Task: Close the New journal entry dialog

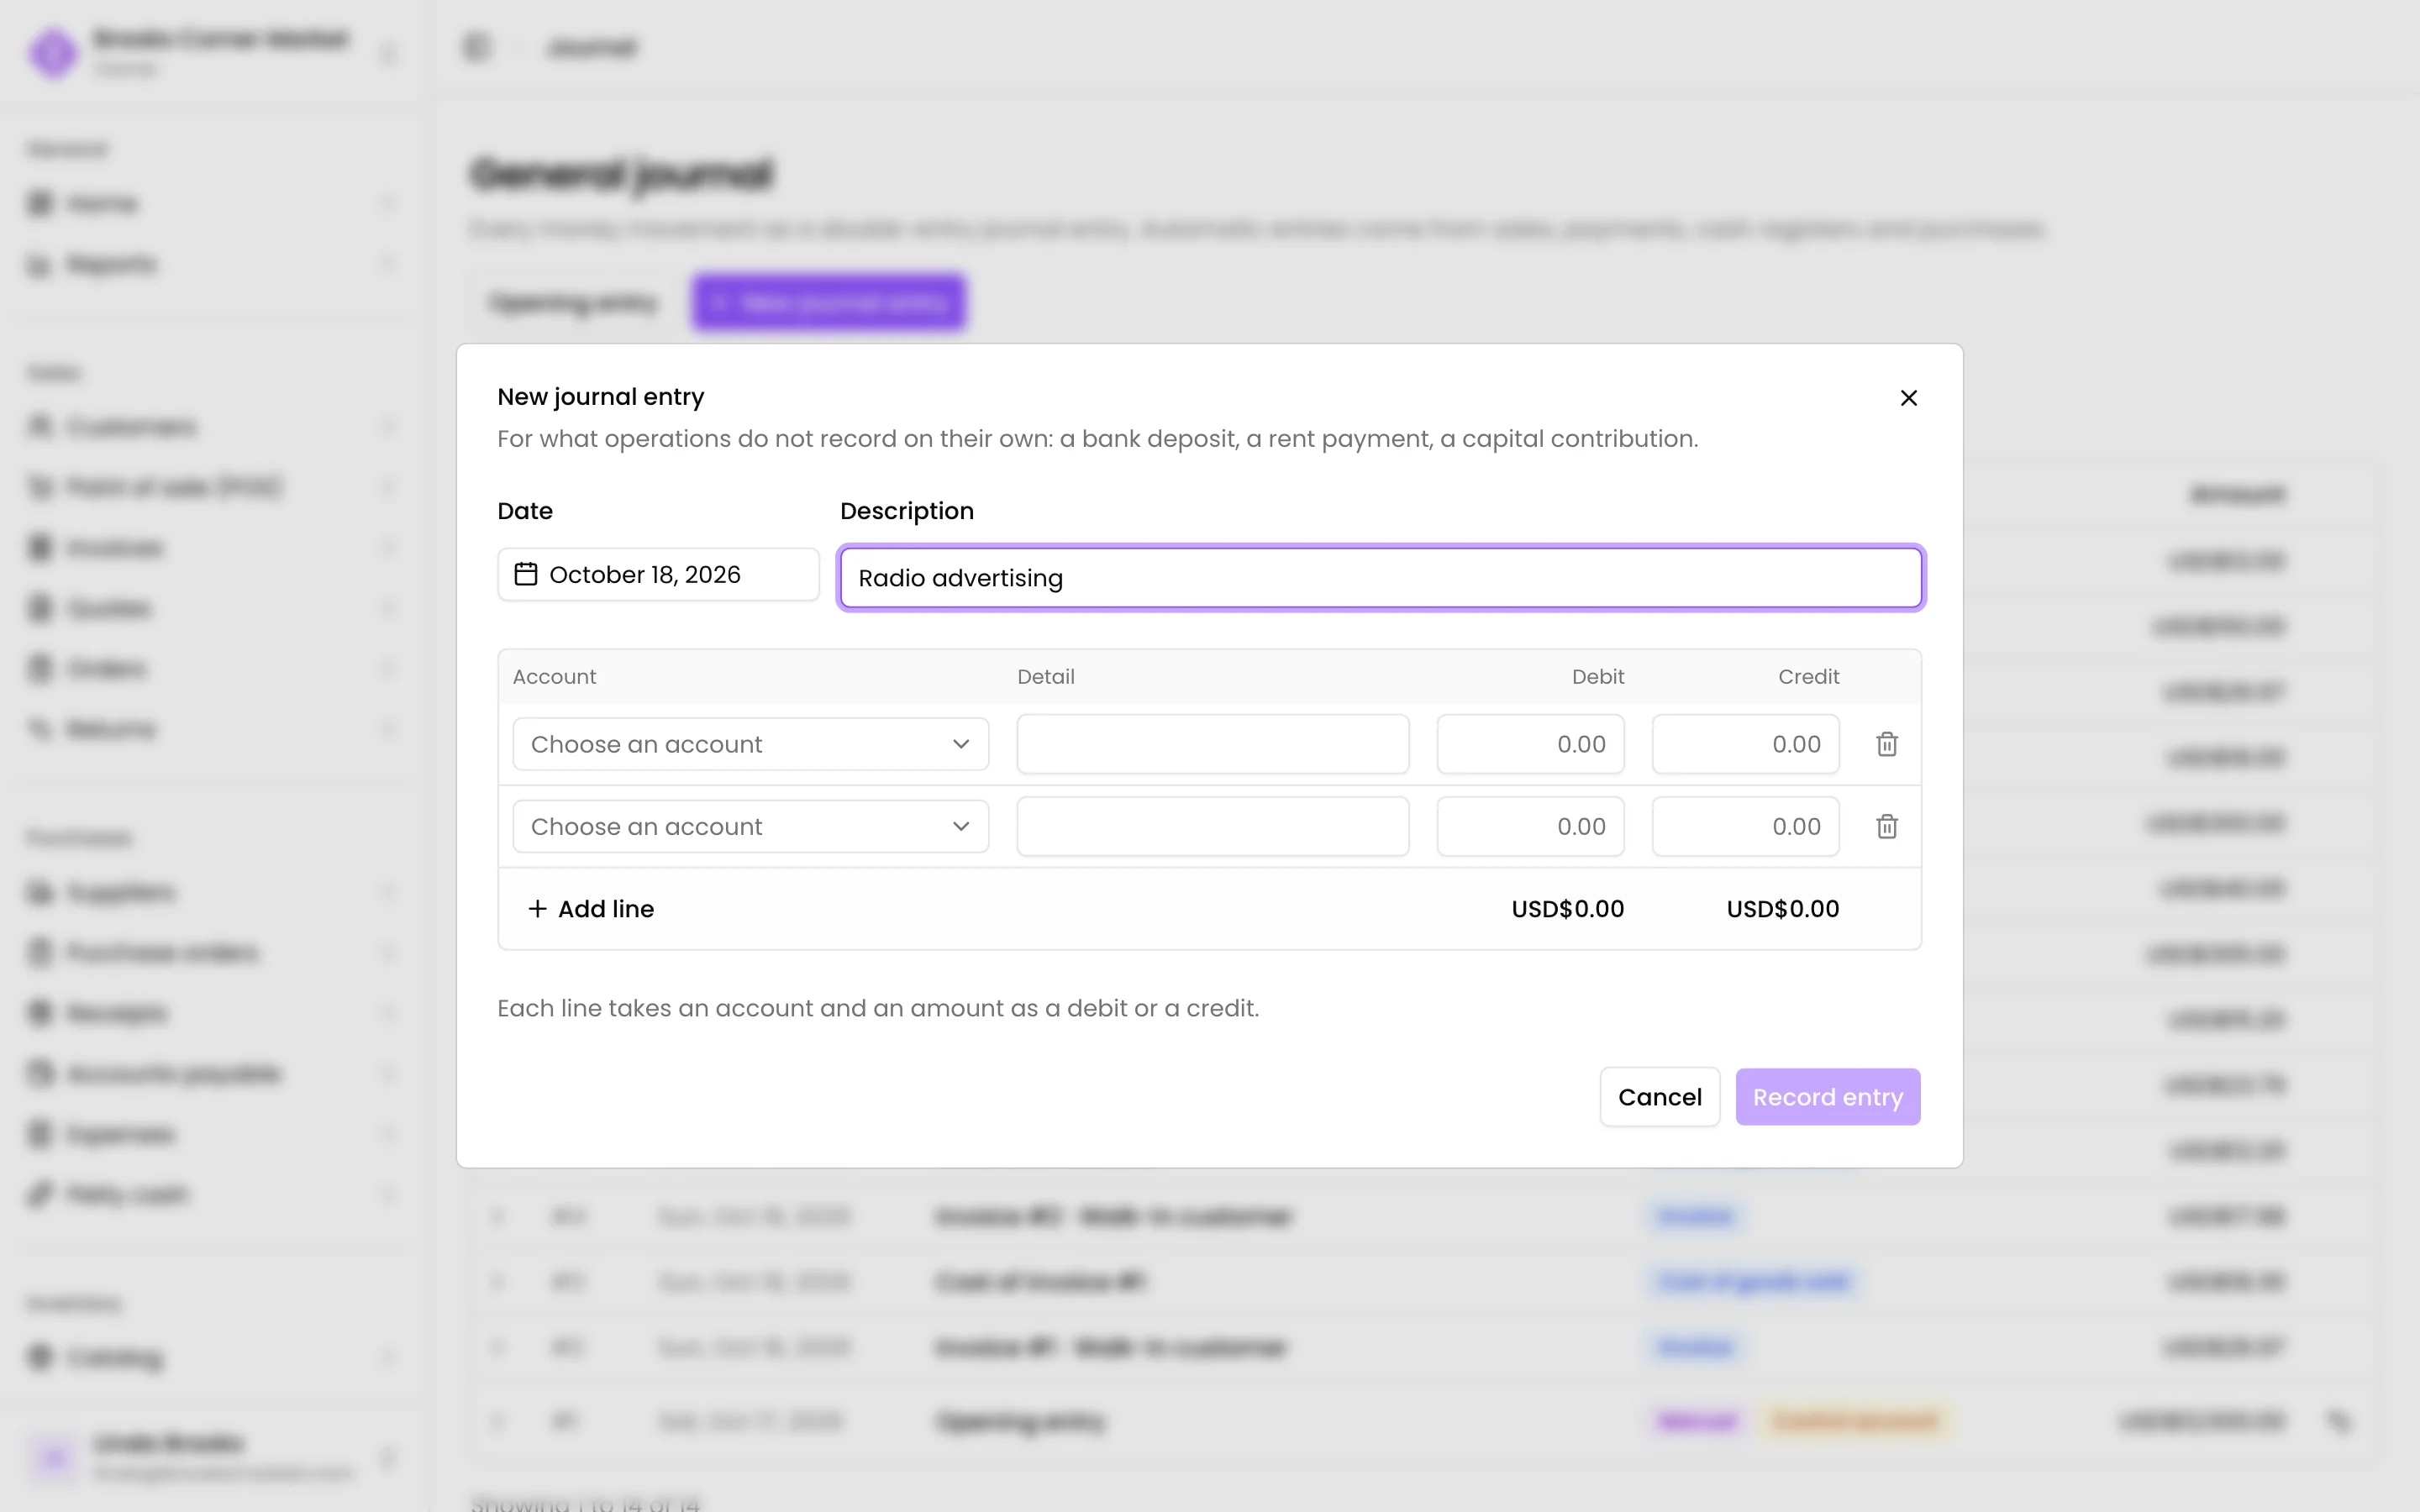Action: [1908, 398]
